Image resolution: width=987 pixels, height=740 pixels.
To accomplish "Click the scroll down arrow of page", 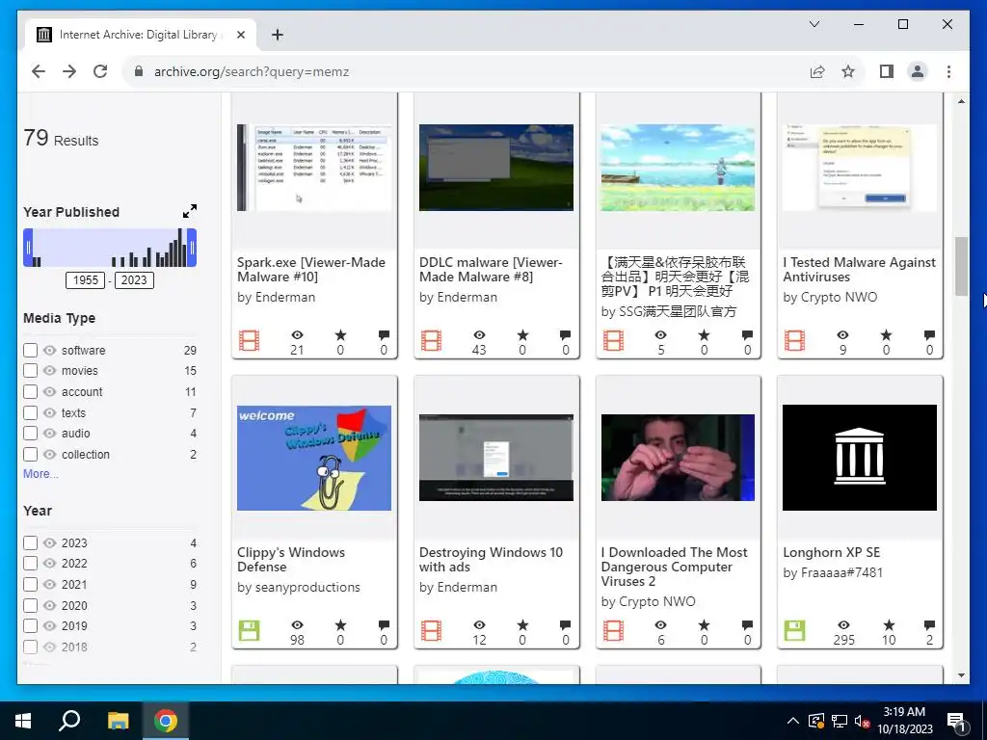I will click(961, 675).
